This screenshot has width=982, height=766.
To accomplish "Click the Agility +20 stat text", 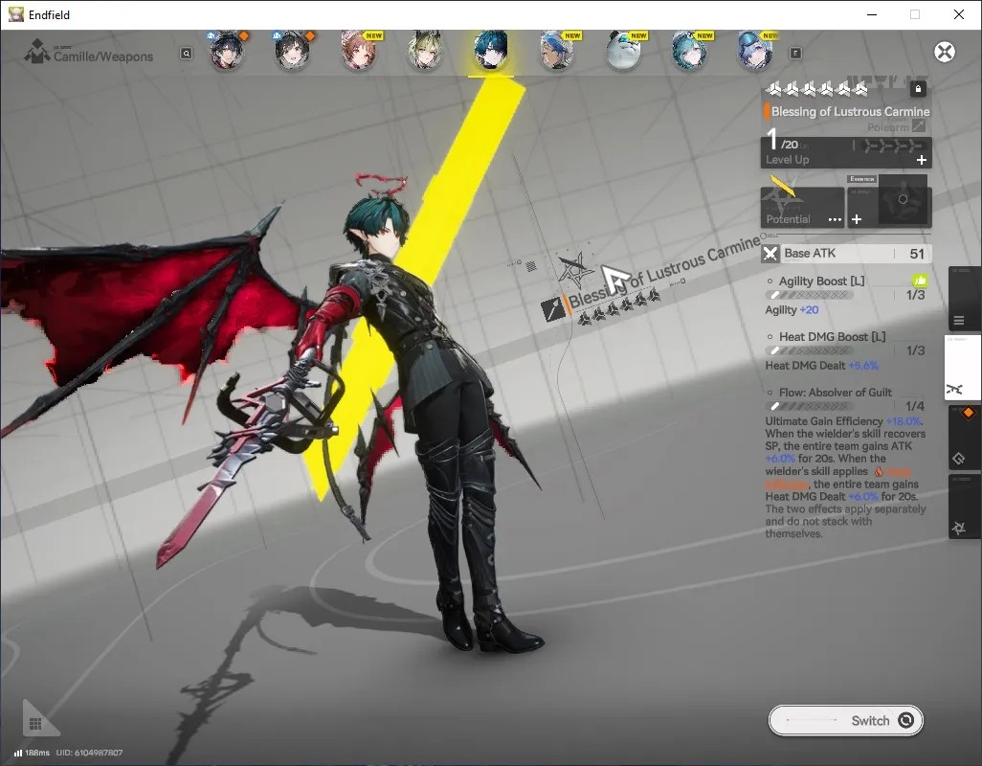I will pos(792,309).
